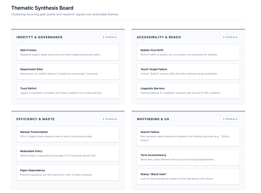Click the Efficiency & Waste signals badge

110,119
